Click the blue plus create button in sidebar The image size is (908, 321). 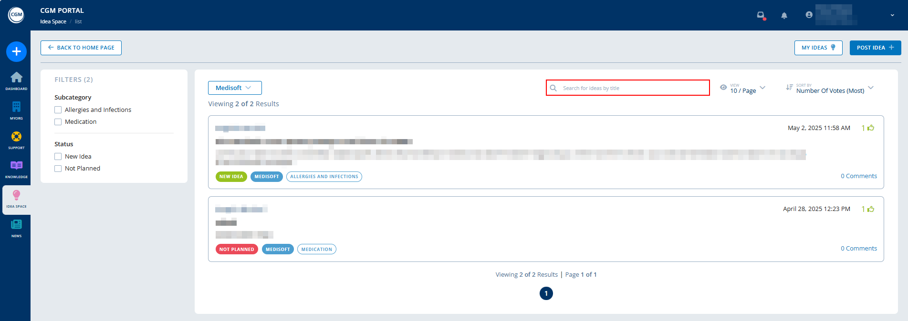click(16, 51)
